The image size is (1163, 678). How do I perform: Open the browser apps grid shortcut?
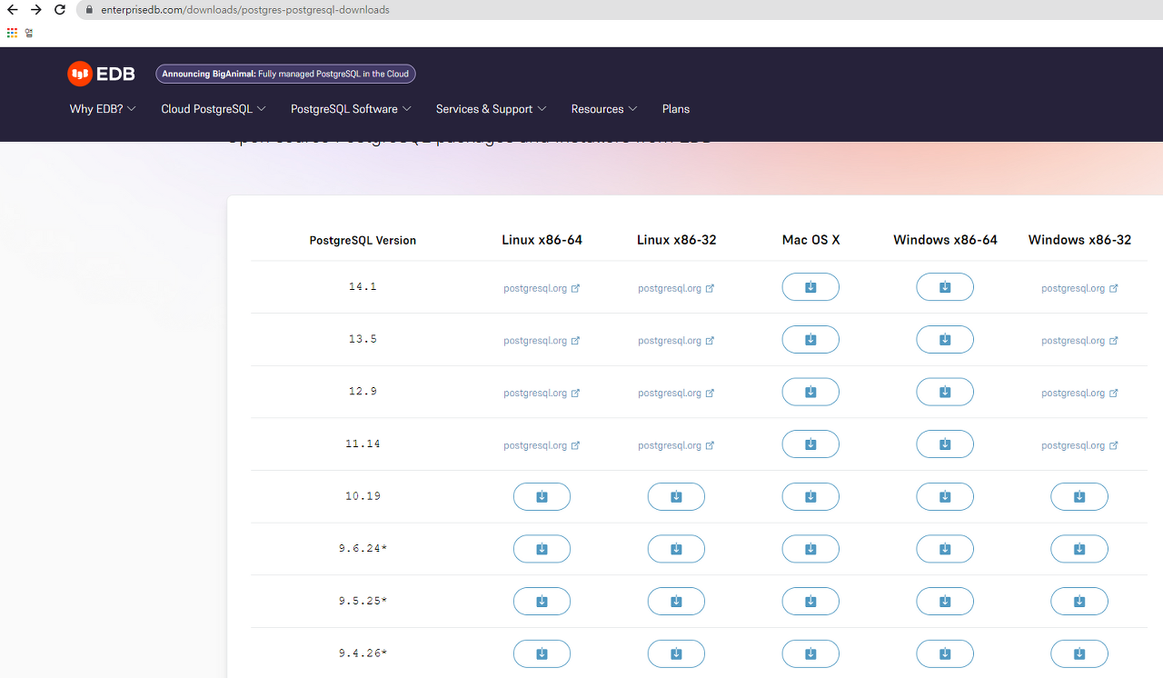coord(12,33)
